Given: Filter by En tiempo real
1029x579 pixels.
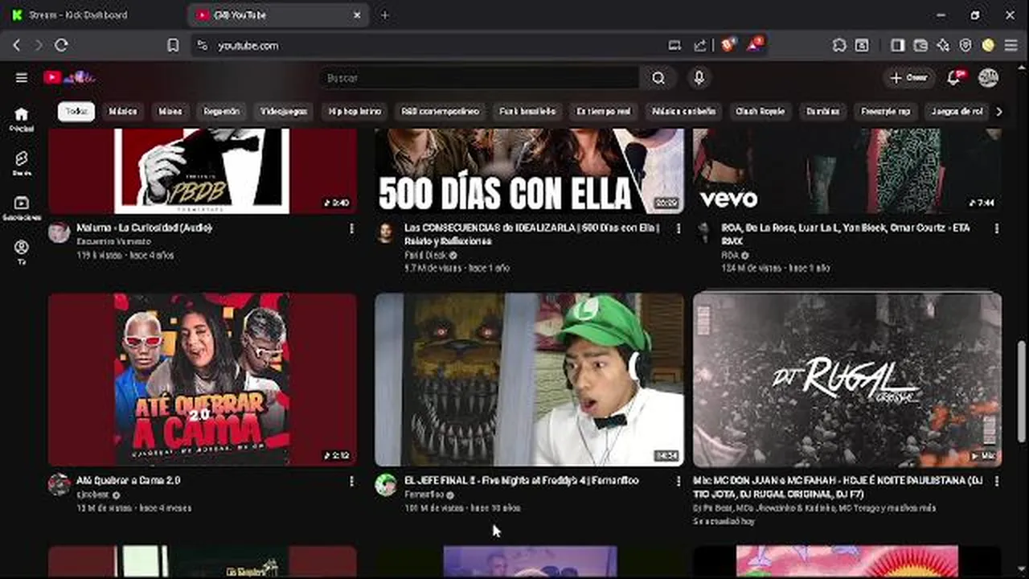Looking at the screenshot, I should pyautogui.click(x=604, y=112).
